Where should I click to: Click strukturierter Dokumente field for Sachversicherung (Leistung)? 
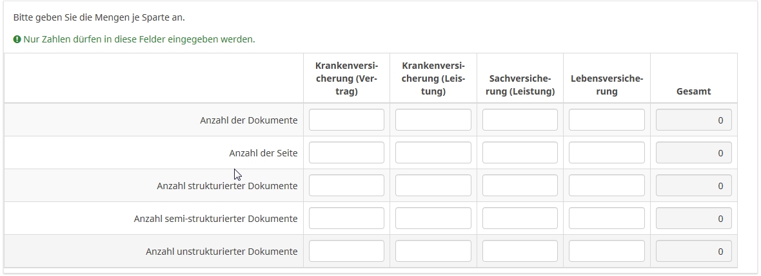(x=520, y=185)
